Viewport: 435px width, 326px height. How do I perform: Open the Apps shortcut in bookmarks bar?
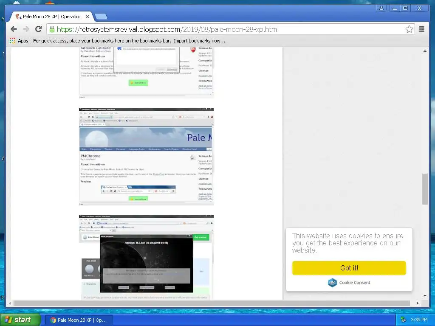pyautogui.click(x=19, y=41)
